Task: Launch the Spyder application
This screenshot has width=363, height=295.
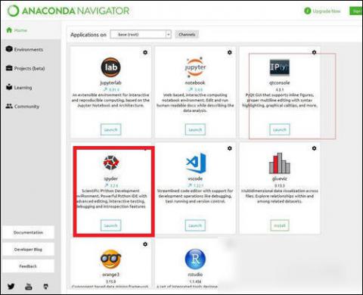Action: coord(110,225)
